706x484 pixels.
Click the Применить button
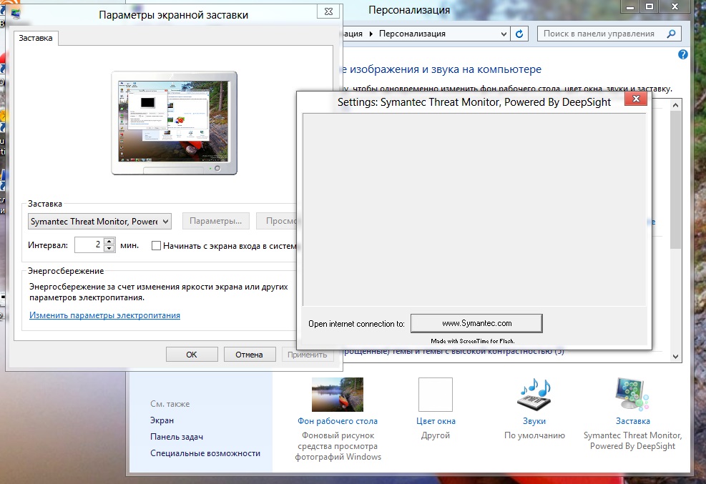click(x=307, y=355)
